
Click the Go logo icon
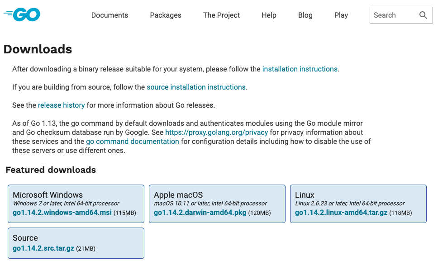(x=22, y=14)
